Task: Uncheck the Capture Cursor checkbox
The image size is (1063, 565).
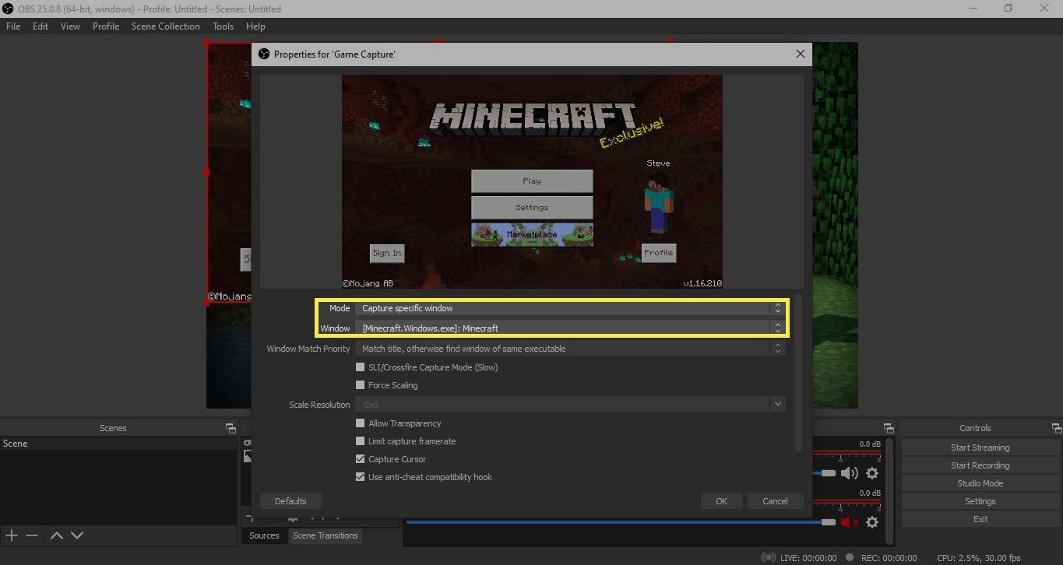Action: point(360,458)
